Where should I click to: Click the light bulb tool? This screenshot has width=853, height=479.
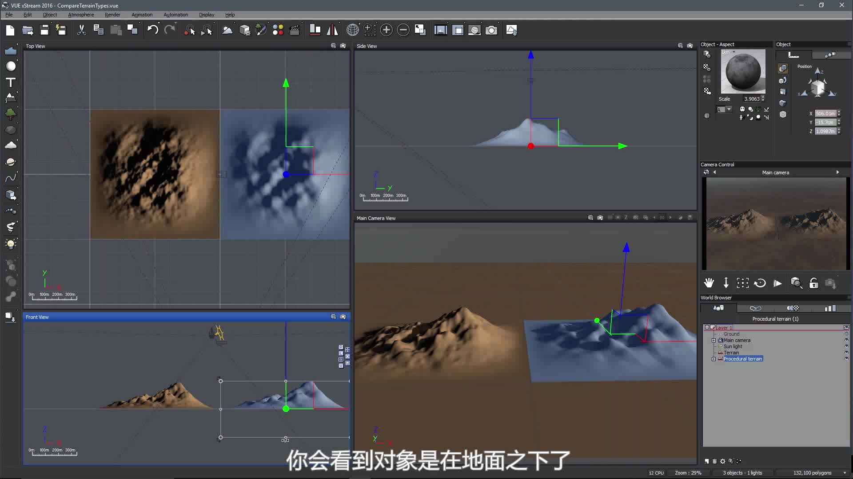(11, 244)
